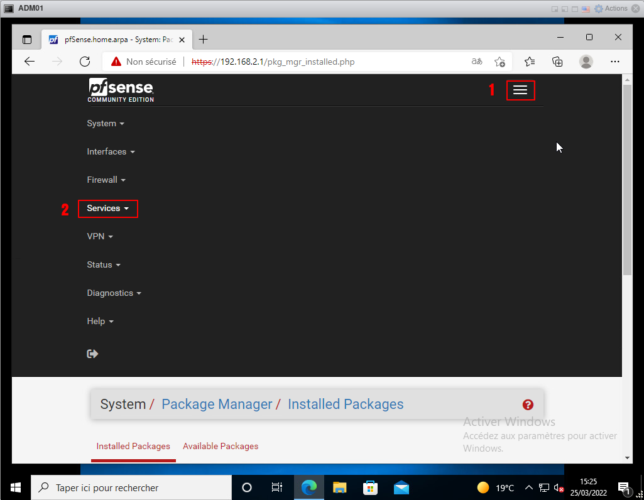The width and height of the screenshot is (644, 500).
Task: Click the Package Manager breadcrumb link
Action: pyautogui.click(x=217, y=405)
